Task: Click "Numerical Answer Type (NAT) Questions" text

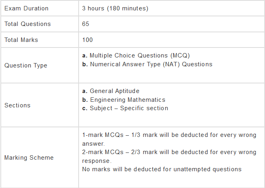Action: pos(151,64)
